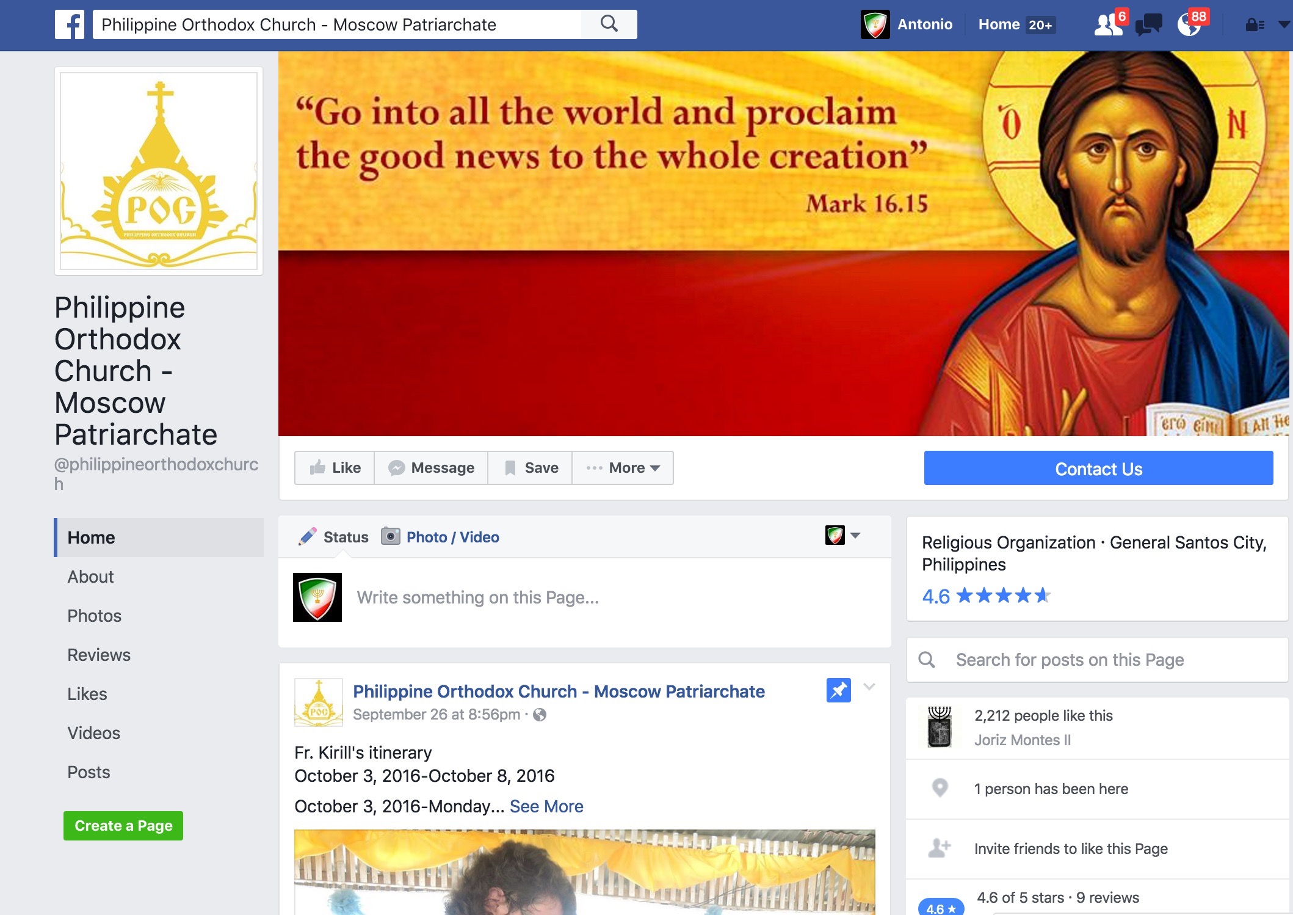Expand the More options dropdown
This screenshot has width=1293, height=915.
pos(623,468)
